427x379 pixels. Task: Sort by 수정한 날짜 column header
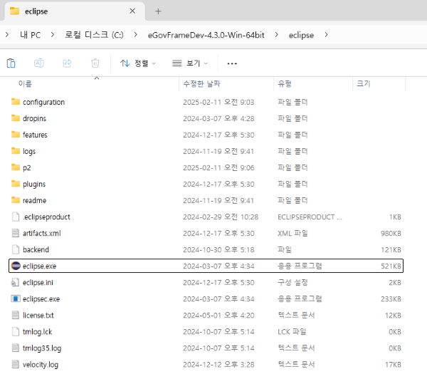click(x=203, y=84)
